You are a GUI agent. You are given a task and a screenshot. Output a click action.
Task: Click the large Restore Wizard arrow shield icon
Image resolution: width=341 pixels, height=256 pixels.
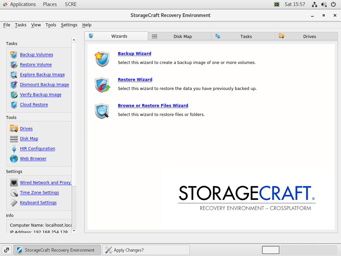pyautogui.click(x=102, y=85)
